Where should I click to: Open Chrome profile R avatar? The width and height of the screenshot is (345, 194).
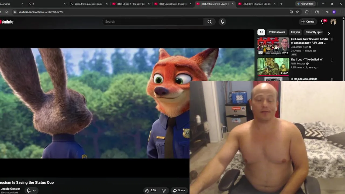334,12
